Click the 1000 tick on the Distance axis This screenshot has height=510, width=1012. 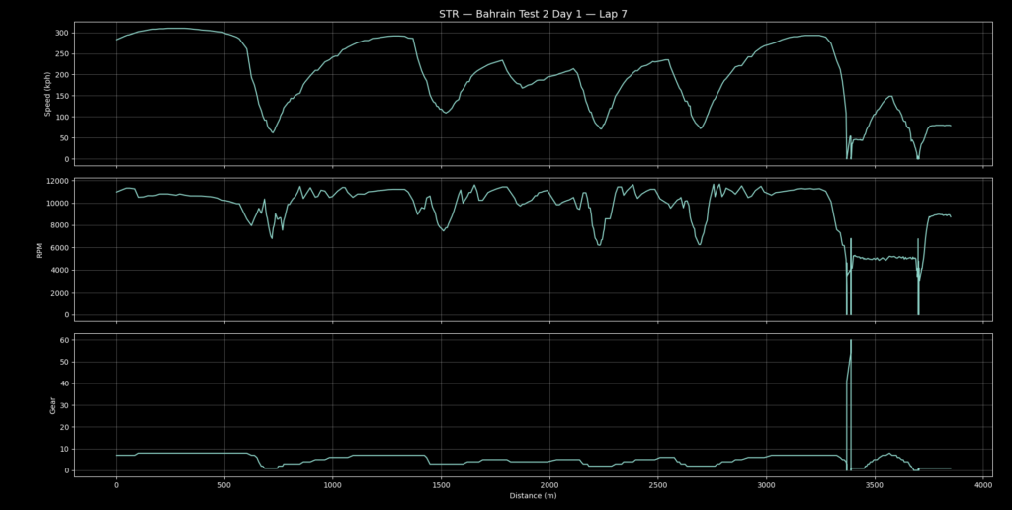[333, 485]
